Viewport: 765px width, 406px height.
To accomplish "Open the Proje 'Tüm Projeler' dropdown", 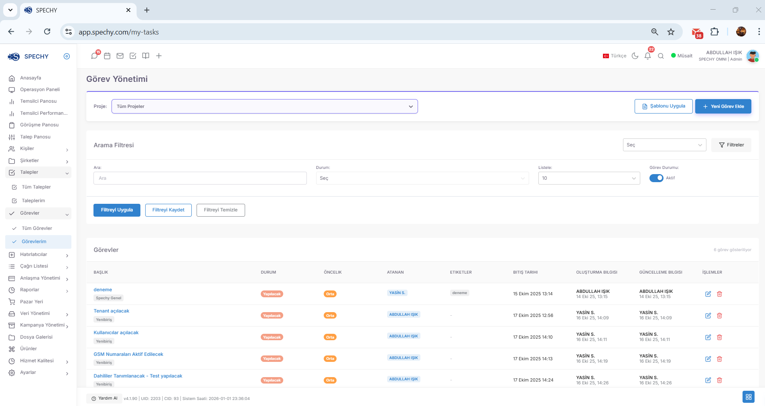I will (x=265, y=106).
